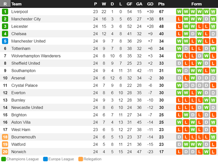218x163 pixels.
Task: Open the Leicester team link
Action: (19, 26)
